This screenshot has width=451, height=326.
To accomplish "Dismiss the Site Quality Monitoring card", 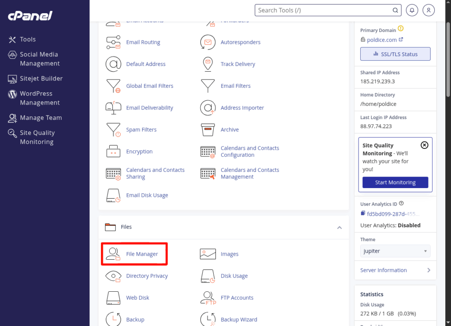I will (x=424, y=145).
